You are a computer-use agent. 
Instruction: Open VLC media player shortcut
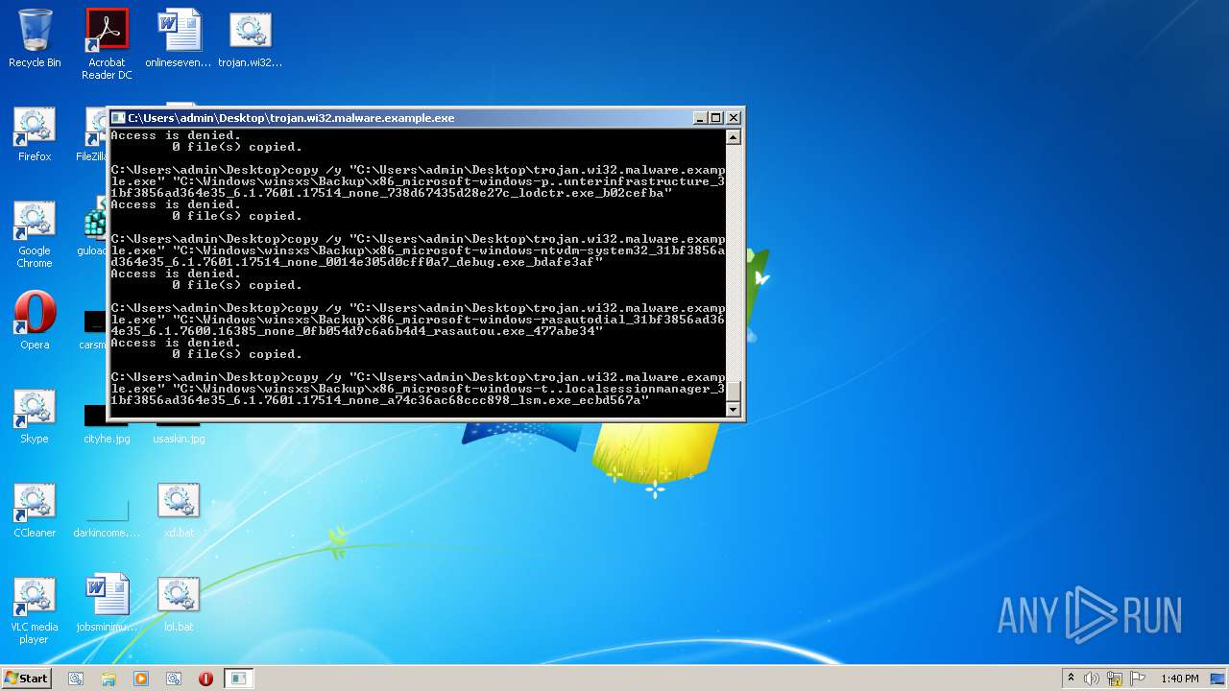coord(35,609)
